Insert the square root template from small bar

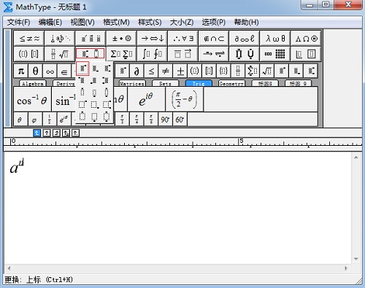coord(267,71)
